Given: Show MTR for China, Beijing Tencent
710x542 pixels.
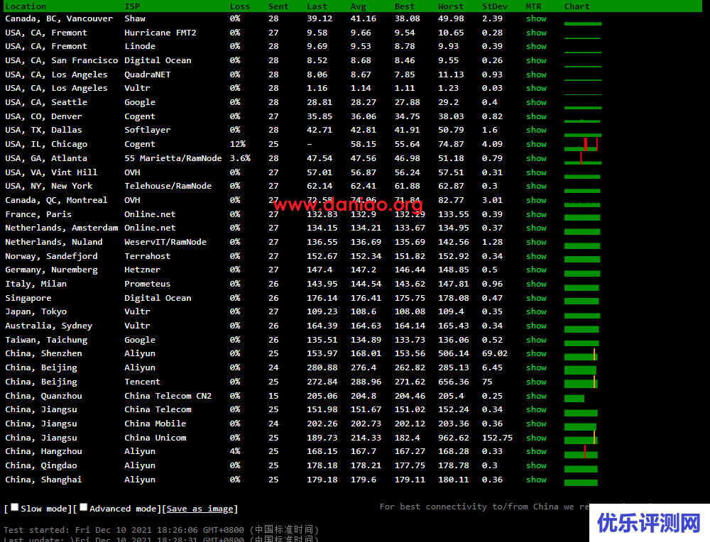Looking at the screenshot, I should click(x=536, y=382).
